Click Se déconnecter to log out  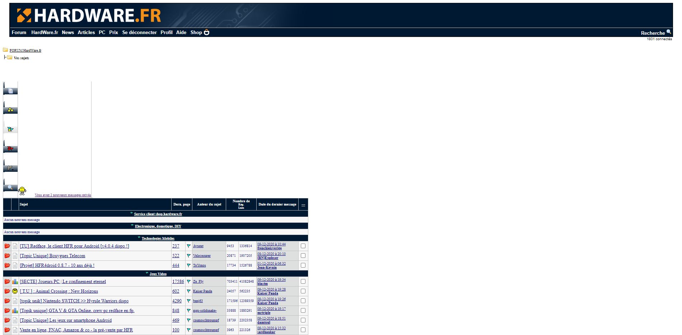139,32
